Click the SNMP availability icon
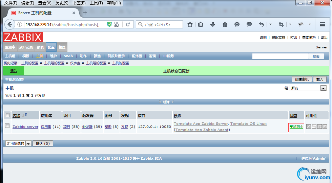This screenshot has width=332, height=183. click(x=314, y=127)
